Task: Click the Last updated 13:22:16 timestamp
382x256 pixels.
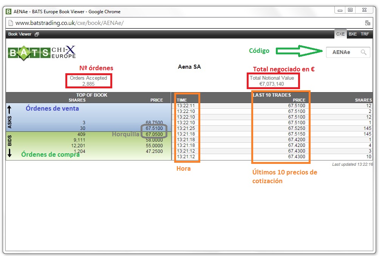Action: tap(353, 164)
